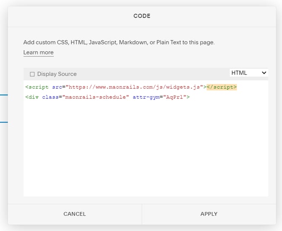
Task: Click the highlighted closing </script> tag
Action: [221, 87]
